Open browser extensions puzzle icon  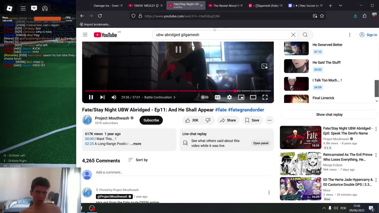(364, 16)
